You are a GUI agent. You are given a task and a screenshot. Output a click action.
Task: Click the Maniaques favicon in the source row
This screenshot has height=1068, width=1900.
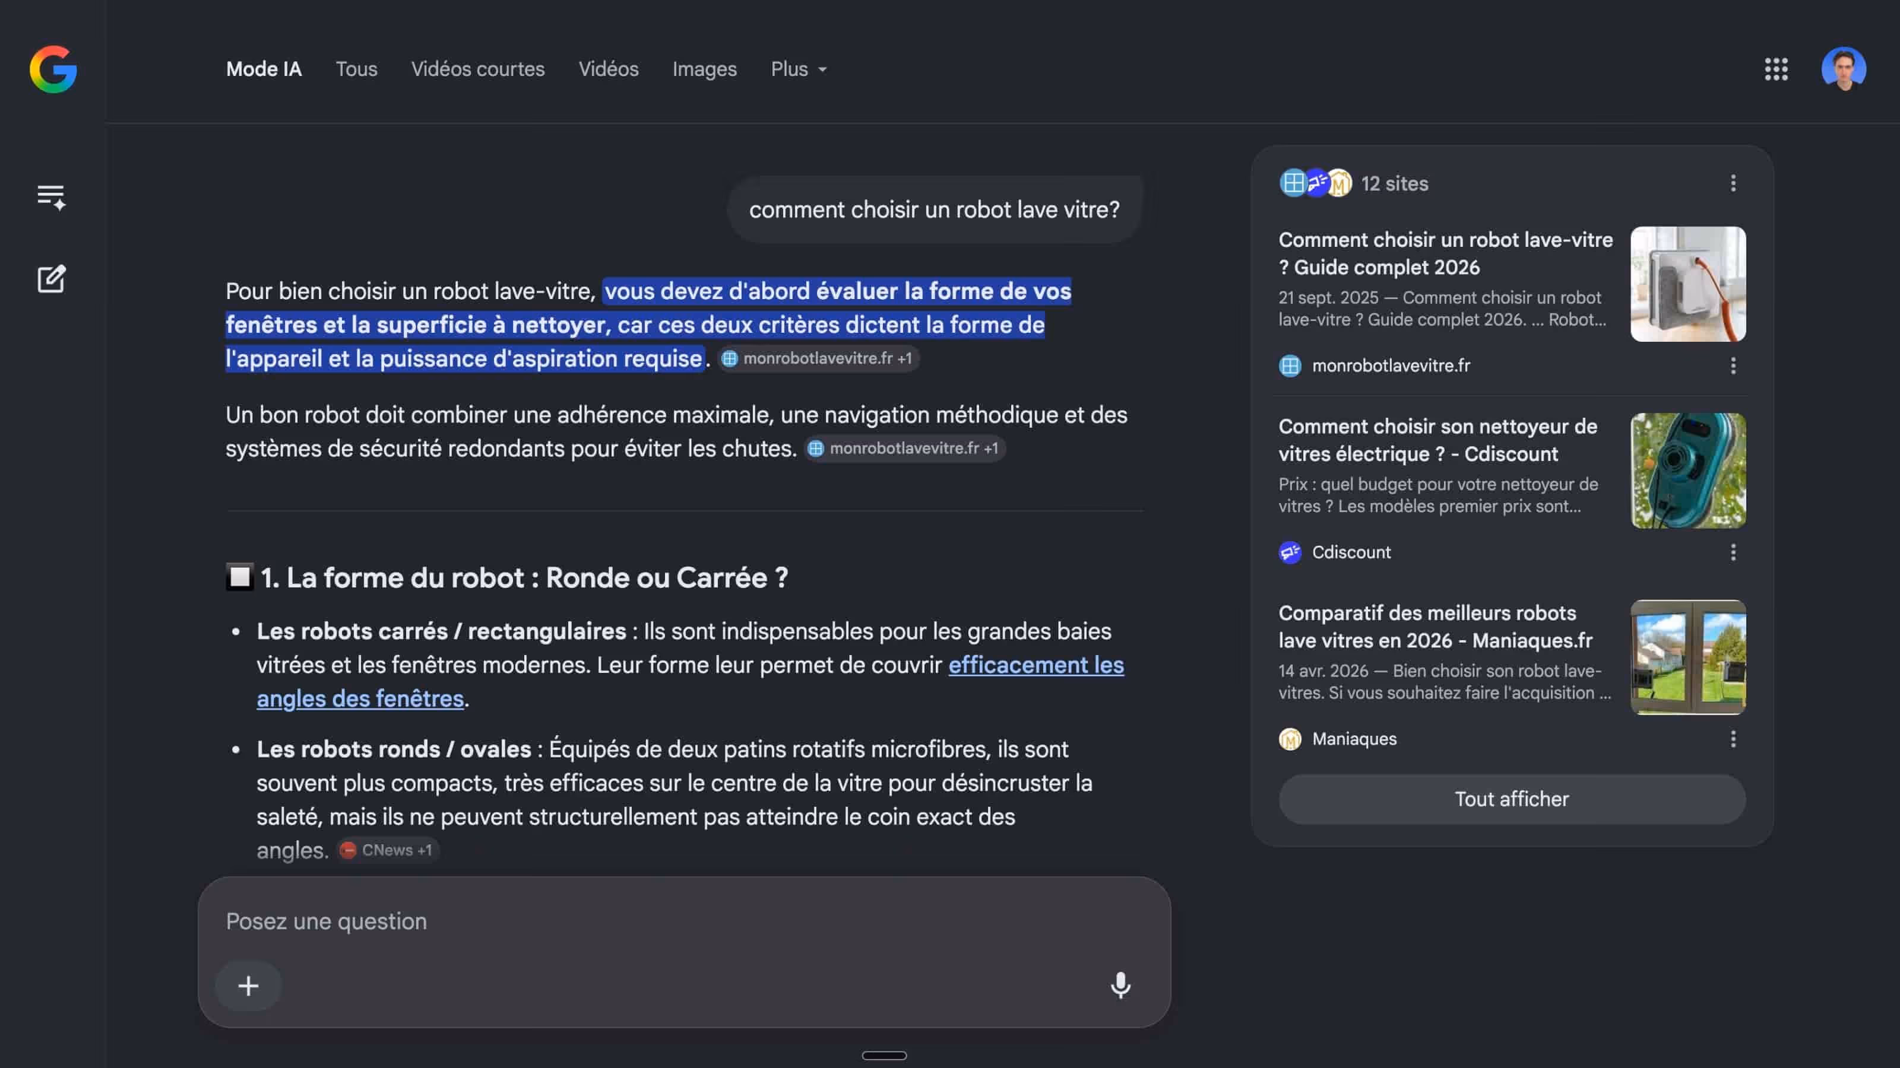point(1290,739)
